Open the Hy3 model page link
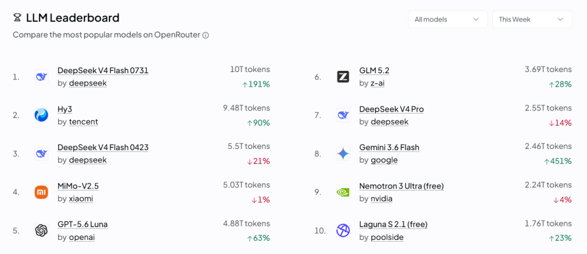This screenshot has height=254, width=587. 65,109
